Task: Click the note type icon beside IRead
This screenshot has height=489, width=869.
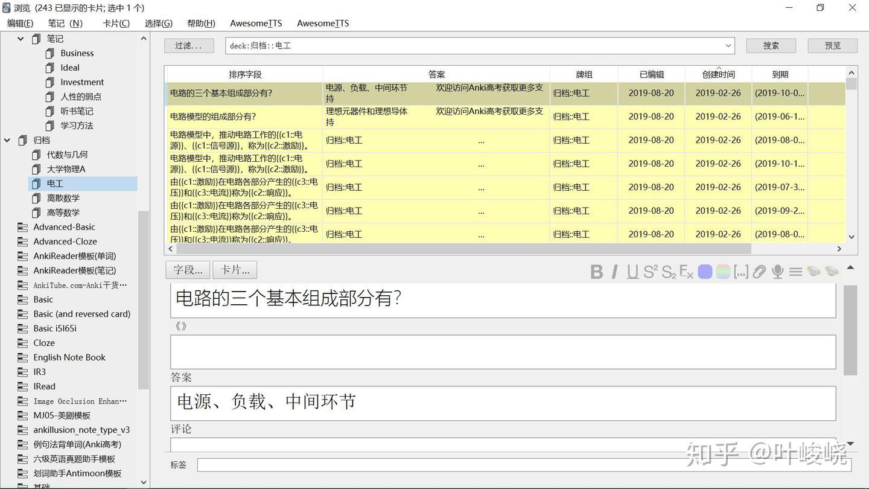Action: [23, 386]
